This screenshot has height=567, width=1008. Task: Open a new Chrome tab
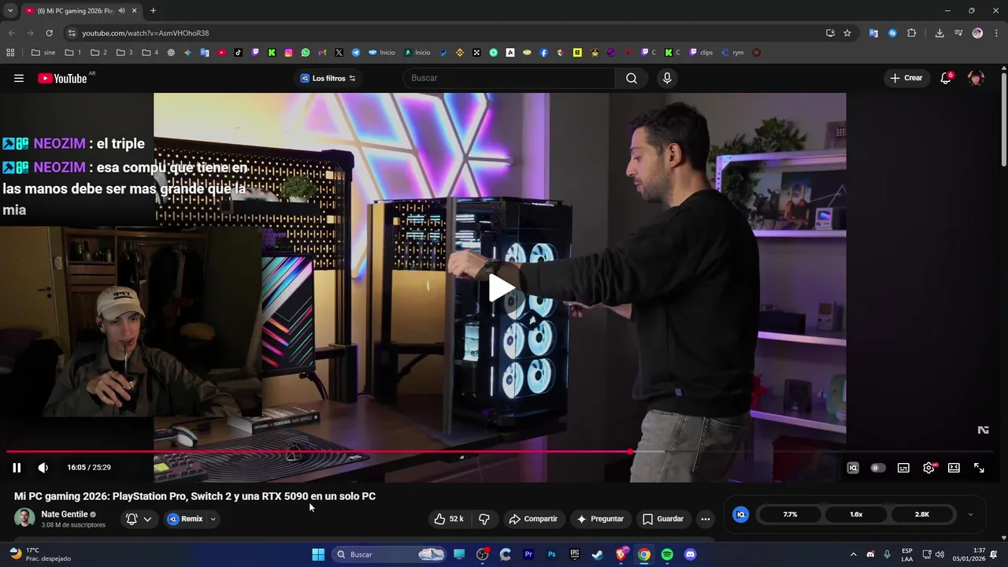tap(153, 10)
